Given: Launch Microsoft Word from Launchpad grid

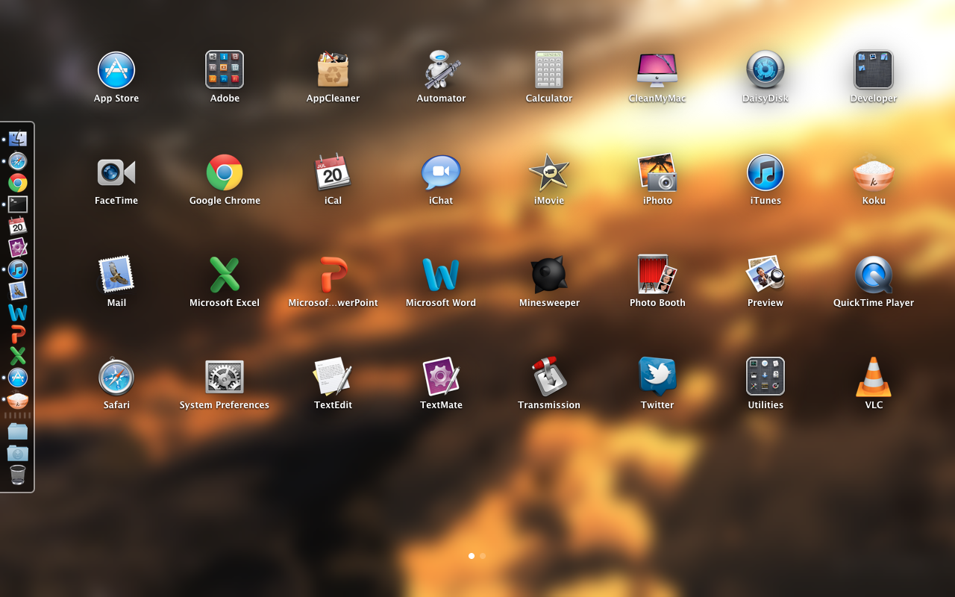Looking at the screenshot, I should tap(441, 275).
